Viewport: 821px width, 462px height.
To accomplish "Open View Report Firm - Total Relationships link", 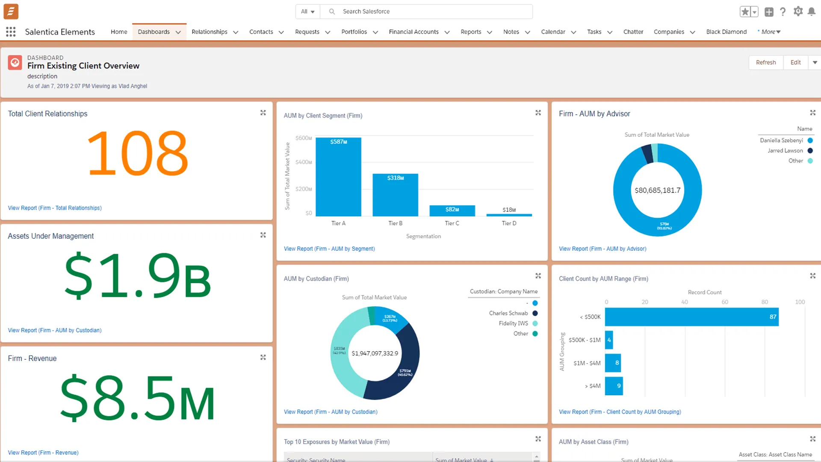I will [55, 208].
